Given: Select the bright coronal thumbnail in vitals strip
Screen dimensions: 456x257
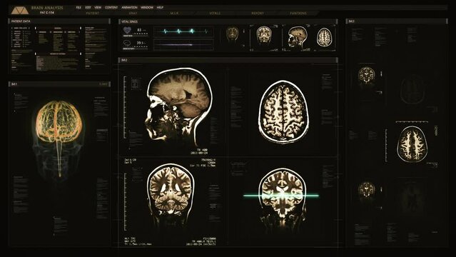Looking at the screenshot, I should [264, 35].
